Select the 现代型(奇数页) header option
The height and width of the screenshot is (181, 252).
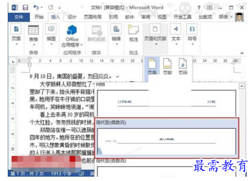coord(166,171)
